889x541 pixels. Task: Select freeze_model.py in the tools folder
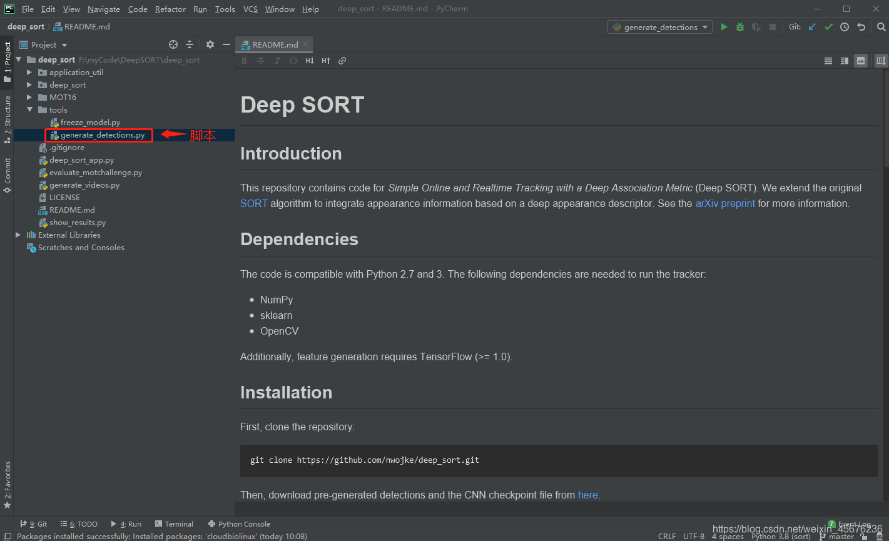click(90, 122)
